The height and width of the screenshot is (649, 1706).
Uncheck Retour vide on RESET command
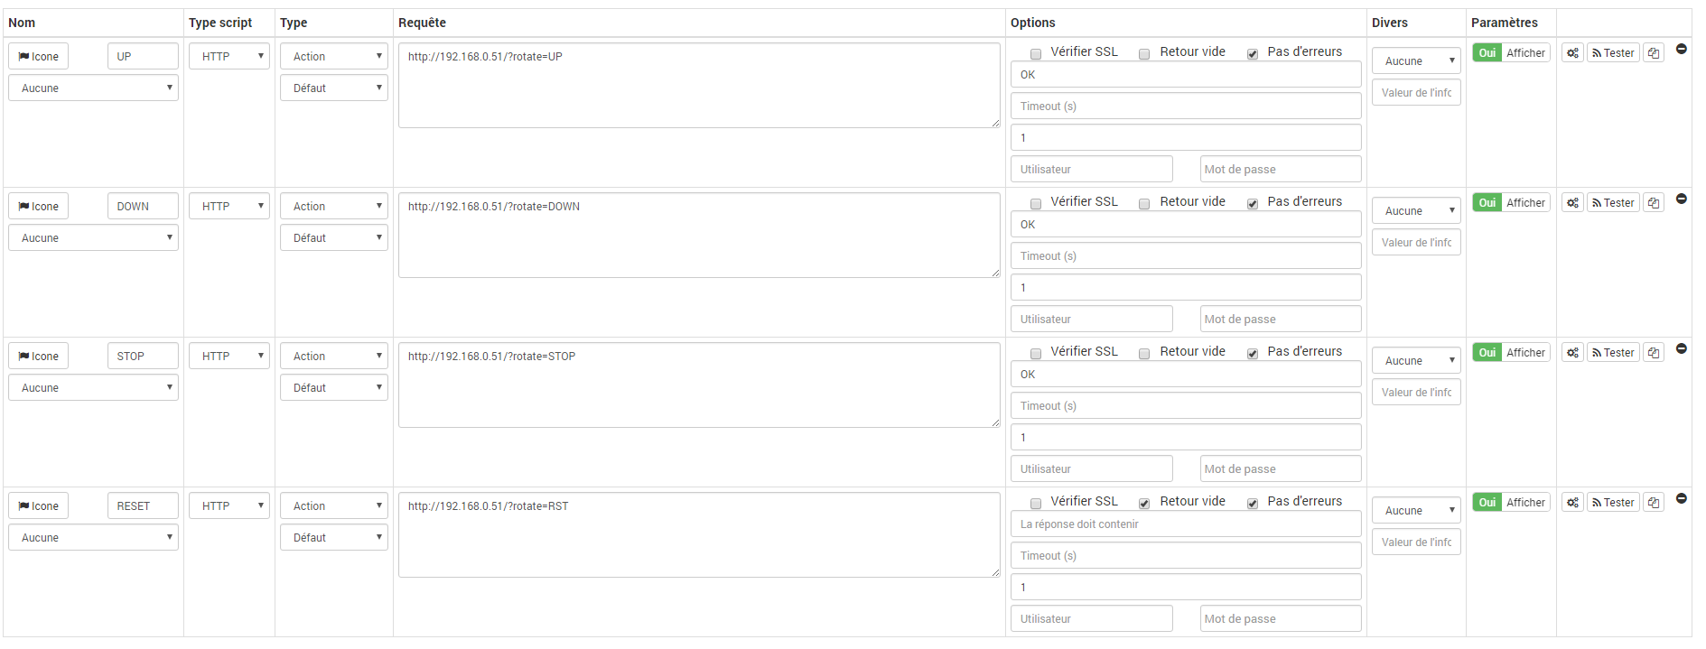click(1144, 504)
